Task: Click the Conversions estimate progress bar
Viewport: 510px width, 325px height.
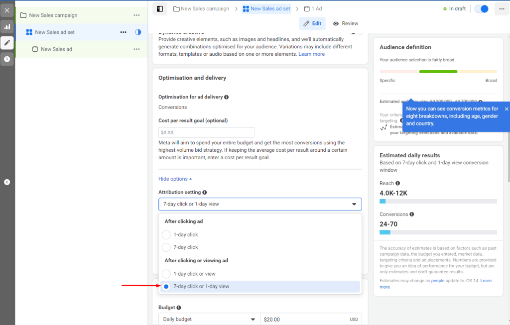Action: click(438, 232)
